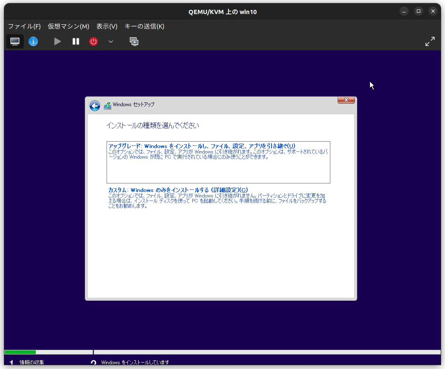The image size is (445, 369).
Task: Click the QEMU/KVM 上の win10 title text
Action: pos(222,12)
